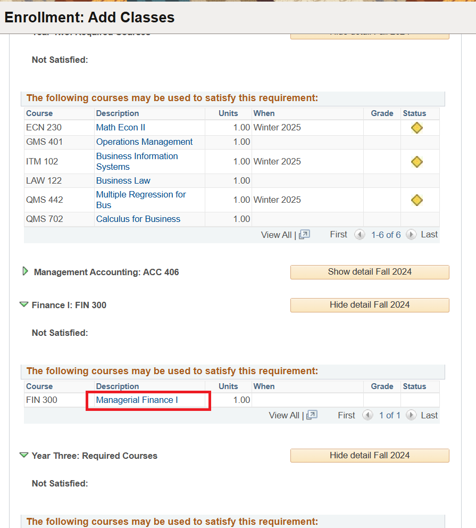Screen dimensions: 476x528
Task: Open the new-window icon beside View All in the 1-6 of 6 table
Action: [304, 235]
